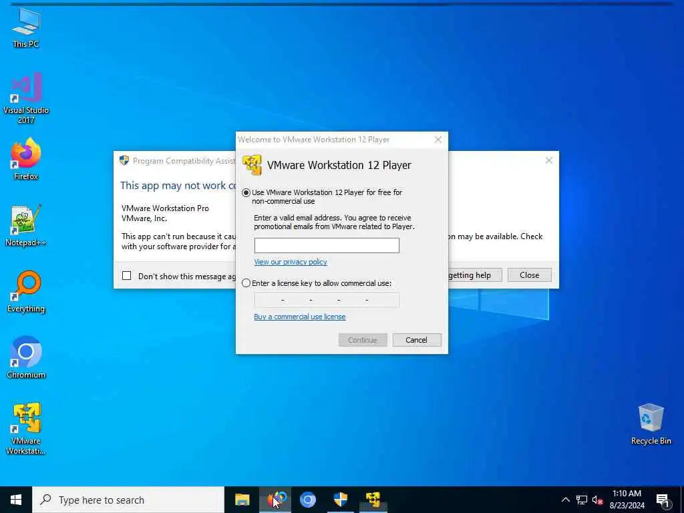Image resolution: width=684 pixels, height=513 pixels.
Task: Select the Everything search desktop shortcut
Action: 26,291
